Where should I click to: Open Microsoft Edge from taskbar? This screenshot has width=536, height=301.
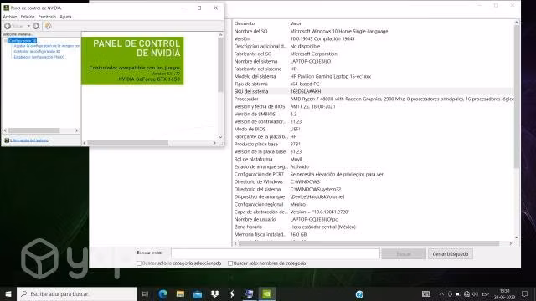[162, 293]
